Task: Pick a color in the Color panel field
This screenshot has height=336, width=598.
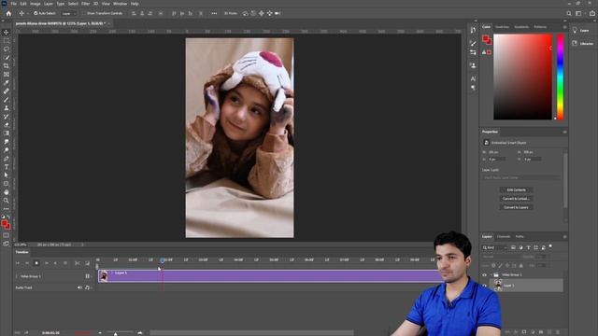Action: pyautogui.click(x=522, y=77)
